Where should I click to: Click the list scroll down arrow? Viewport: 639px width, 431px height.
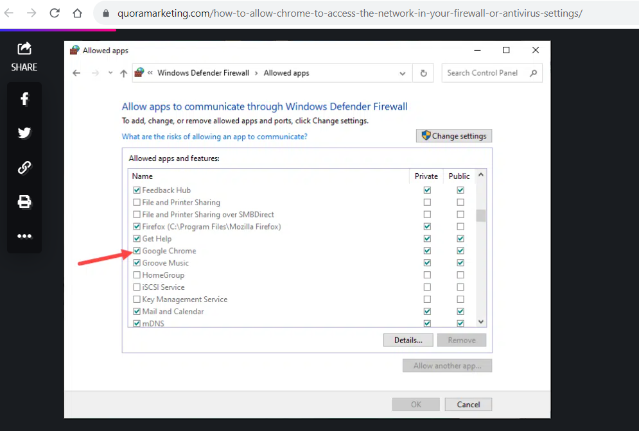point(481,321)
